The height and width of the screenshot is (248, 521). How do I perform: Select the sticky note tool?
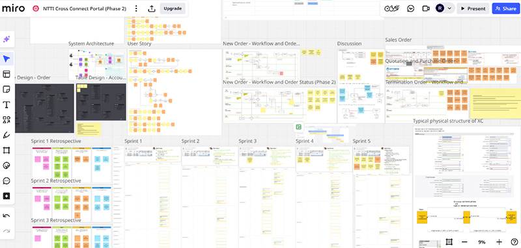pyautogui.click(x=7, y=90)
